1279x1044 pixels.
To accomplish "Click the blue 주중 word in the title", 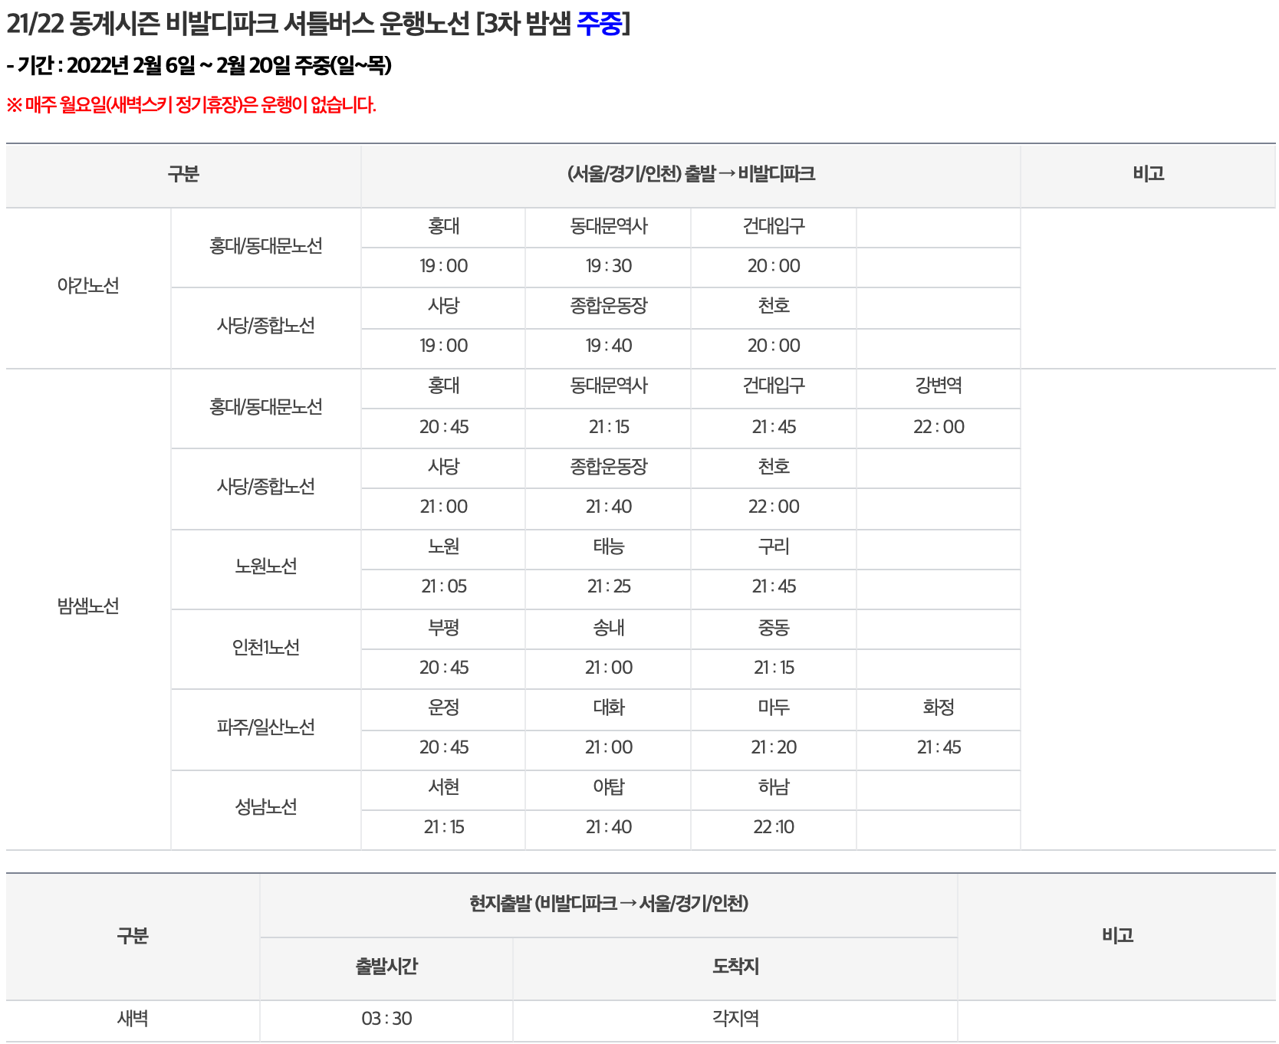I will 599,24.
